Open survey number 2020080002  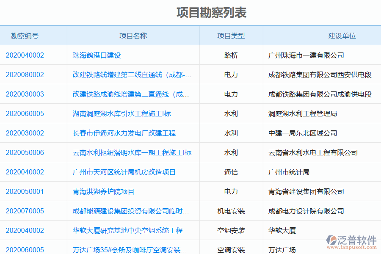[25, 75]
